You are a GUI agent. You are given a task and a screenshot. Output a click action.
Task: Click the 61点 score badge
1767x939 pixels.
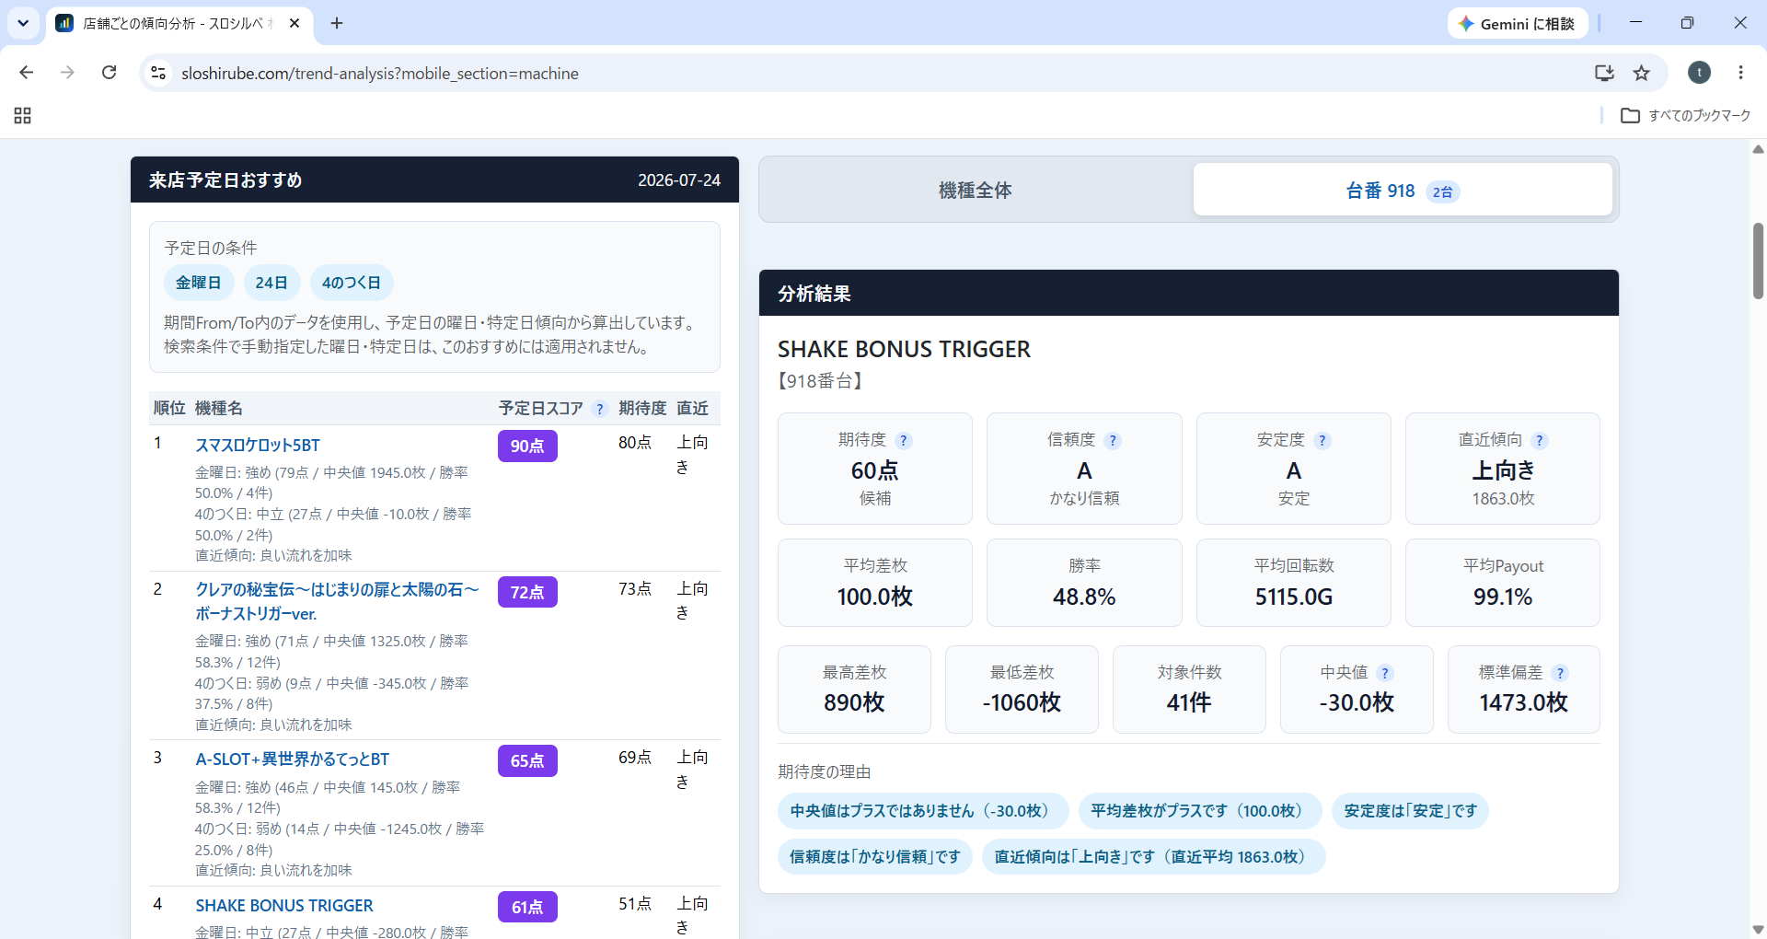pos(527,907)
